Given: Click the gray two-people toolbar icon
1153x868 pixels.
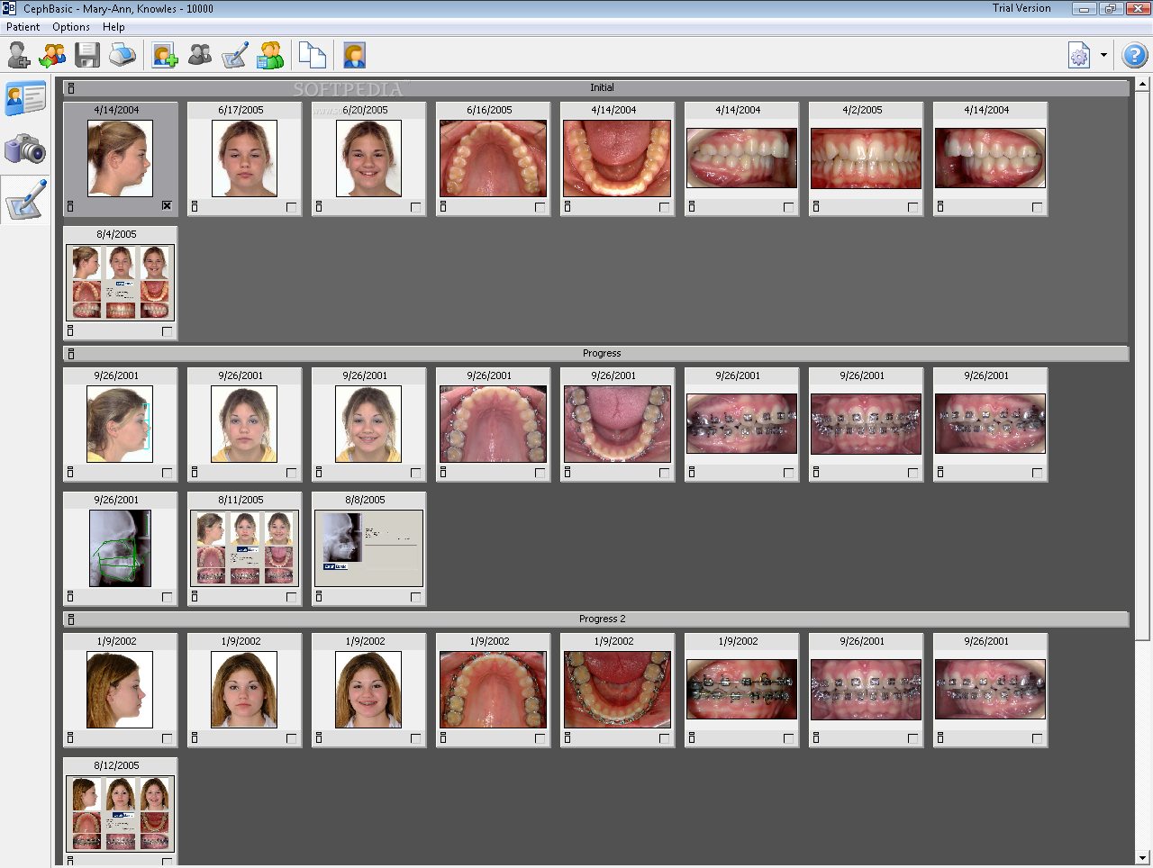Looking at the screenshot, I should [200, 55].
